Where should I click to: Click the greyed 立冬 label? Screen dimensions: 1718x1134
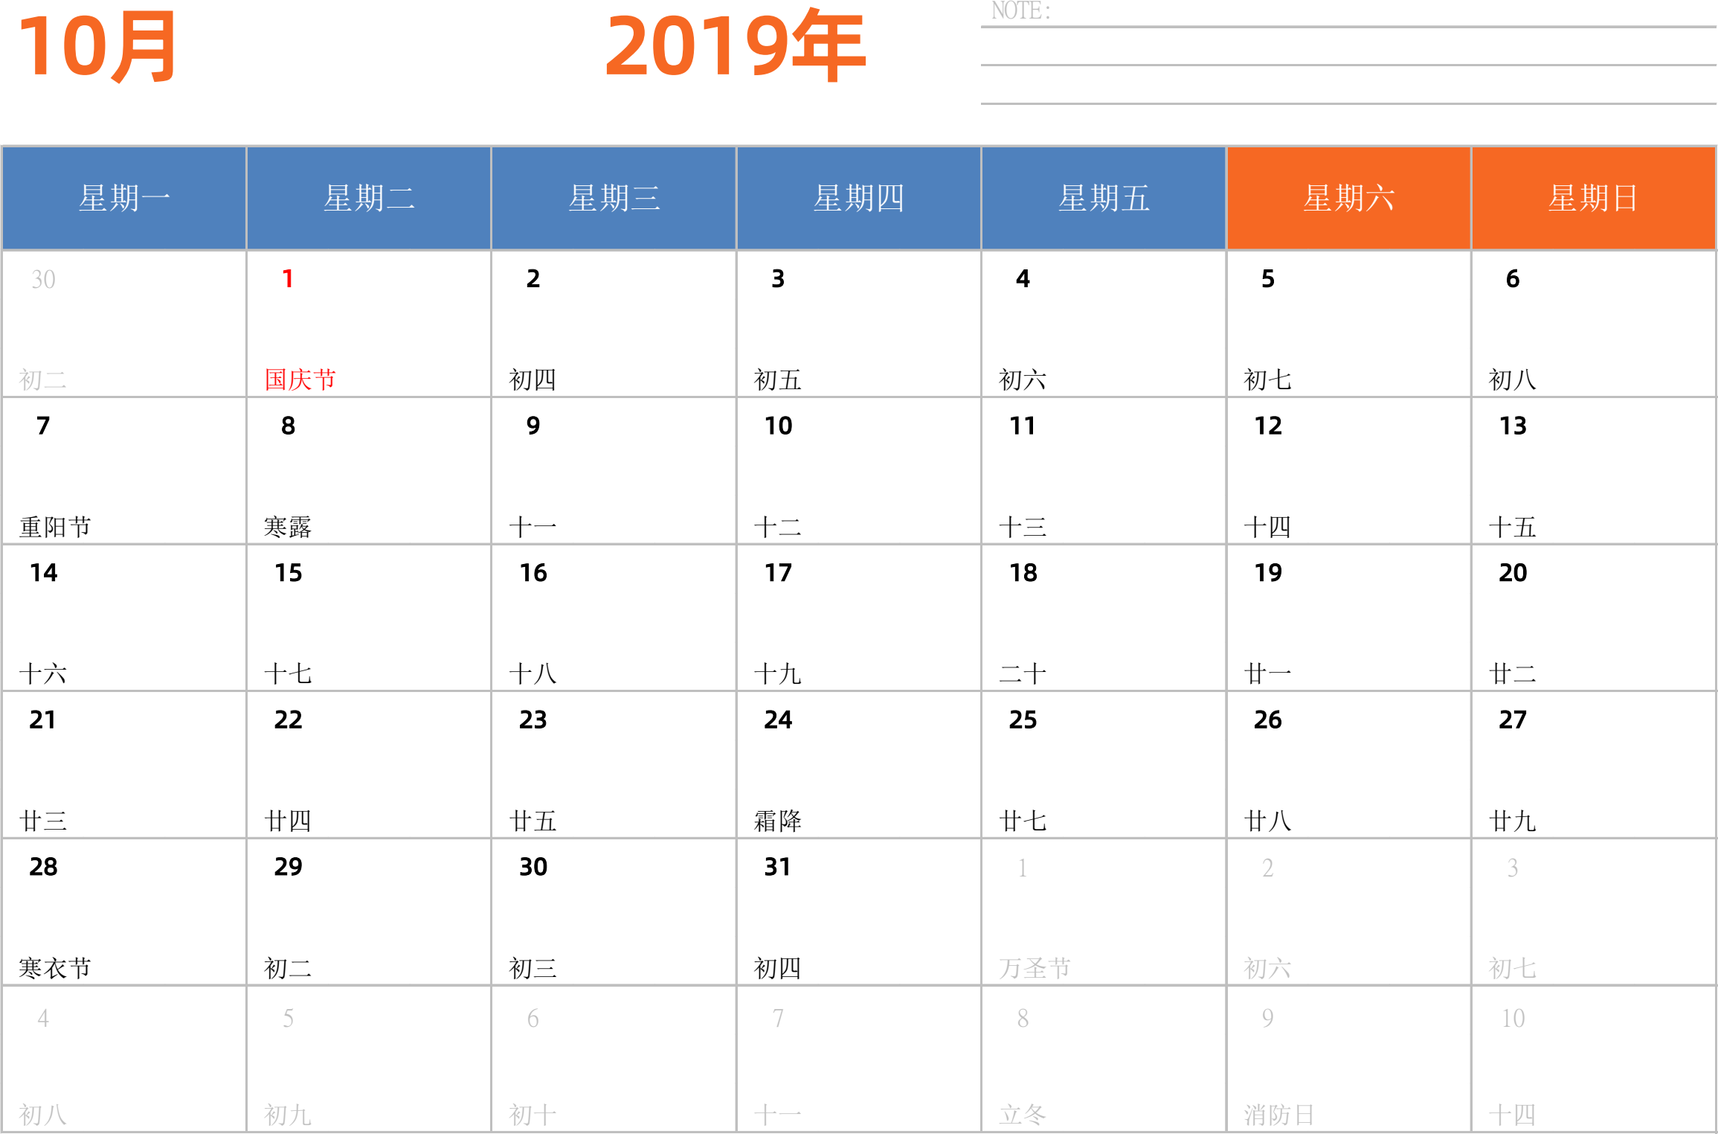1023,1115
